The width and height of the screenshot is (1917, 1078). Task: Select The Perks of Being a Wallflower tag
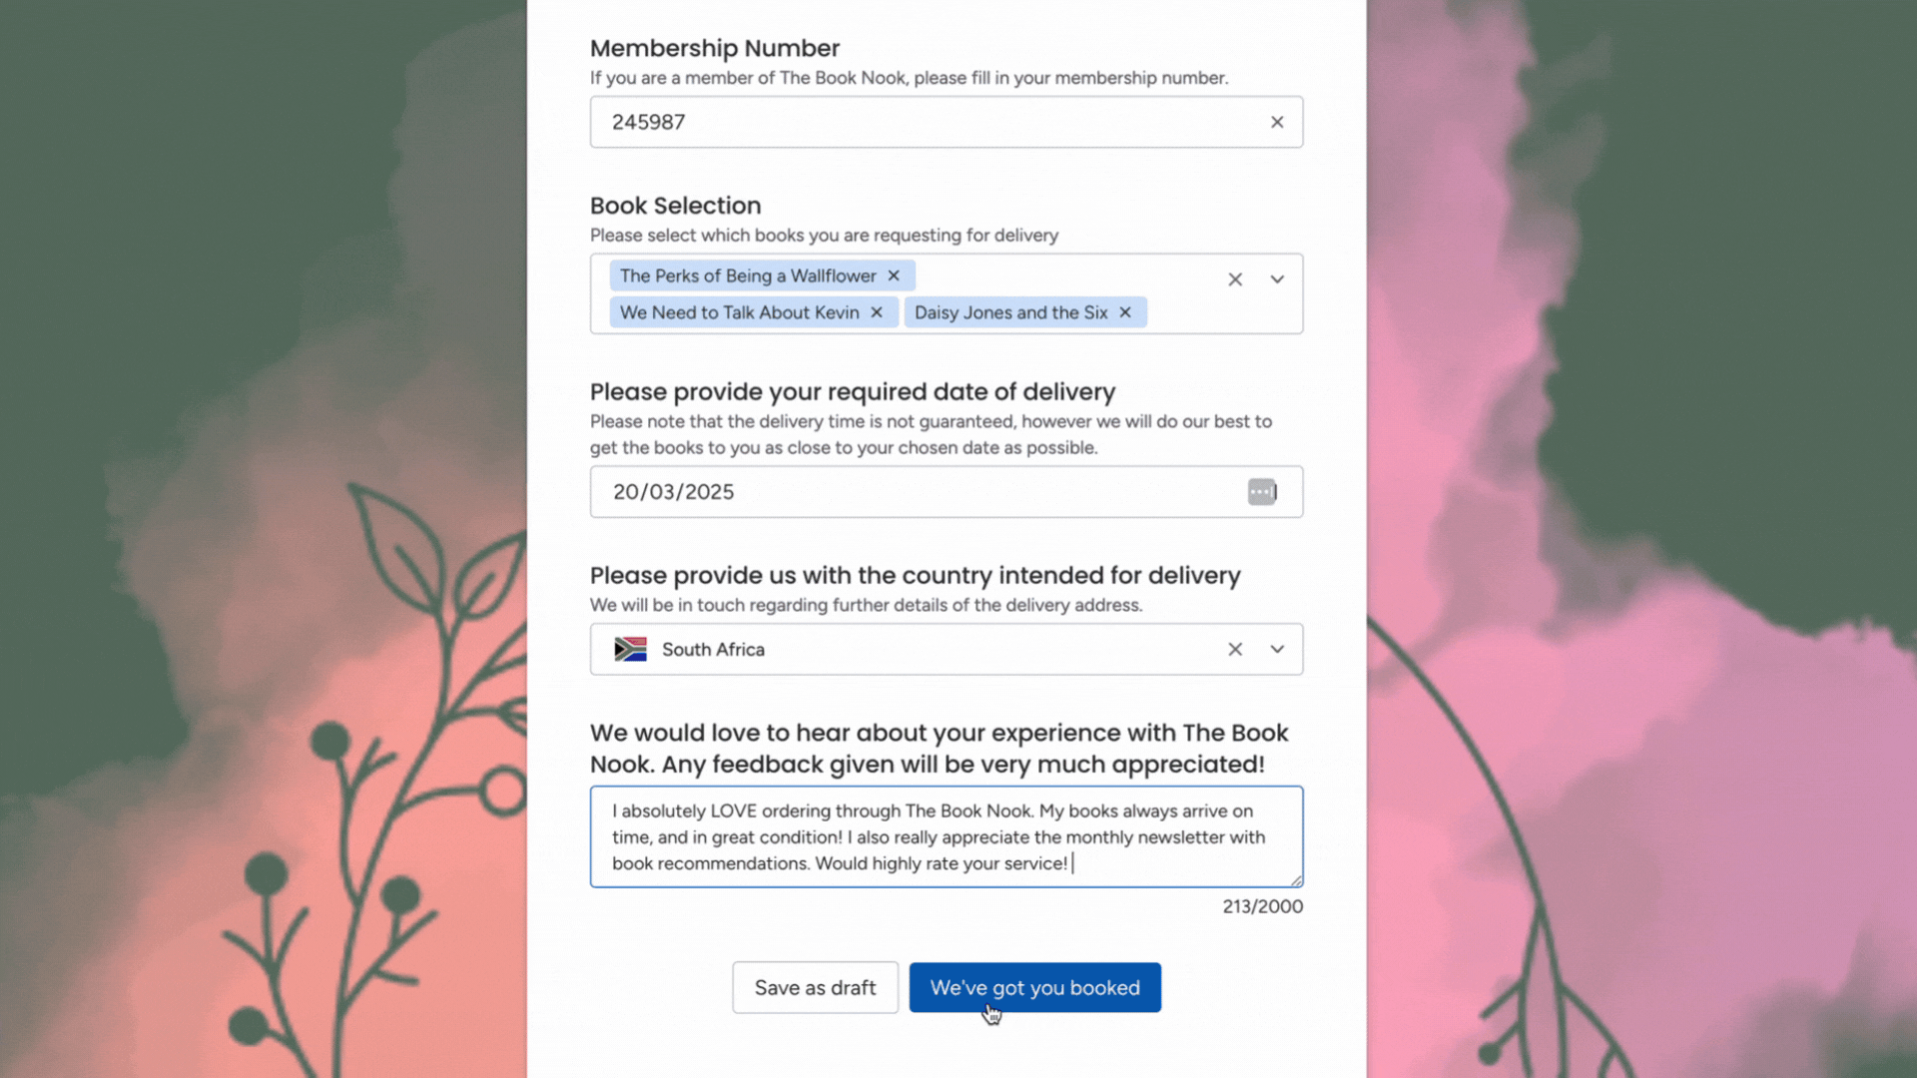[x=748, y=275]
